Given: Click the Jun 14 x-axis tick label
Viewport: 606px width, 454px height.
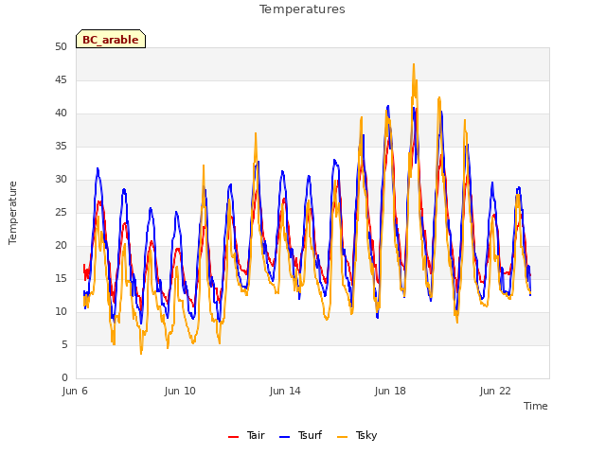Looking at the screenshot, I should pyautogui.click(x=285, y=391).
